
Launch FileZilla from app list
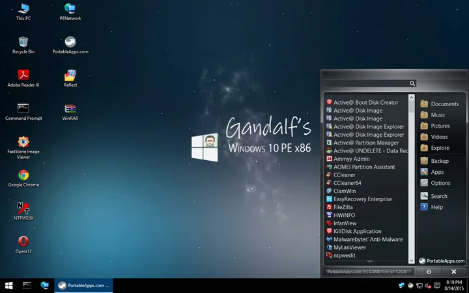click(339, 207)
